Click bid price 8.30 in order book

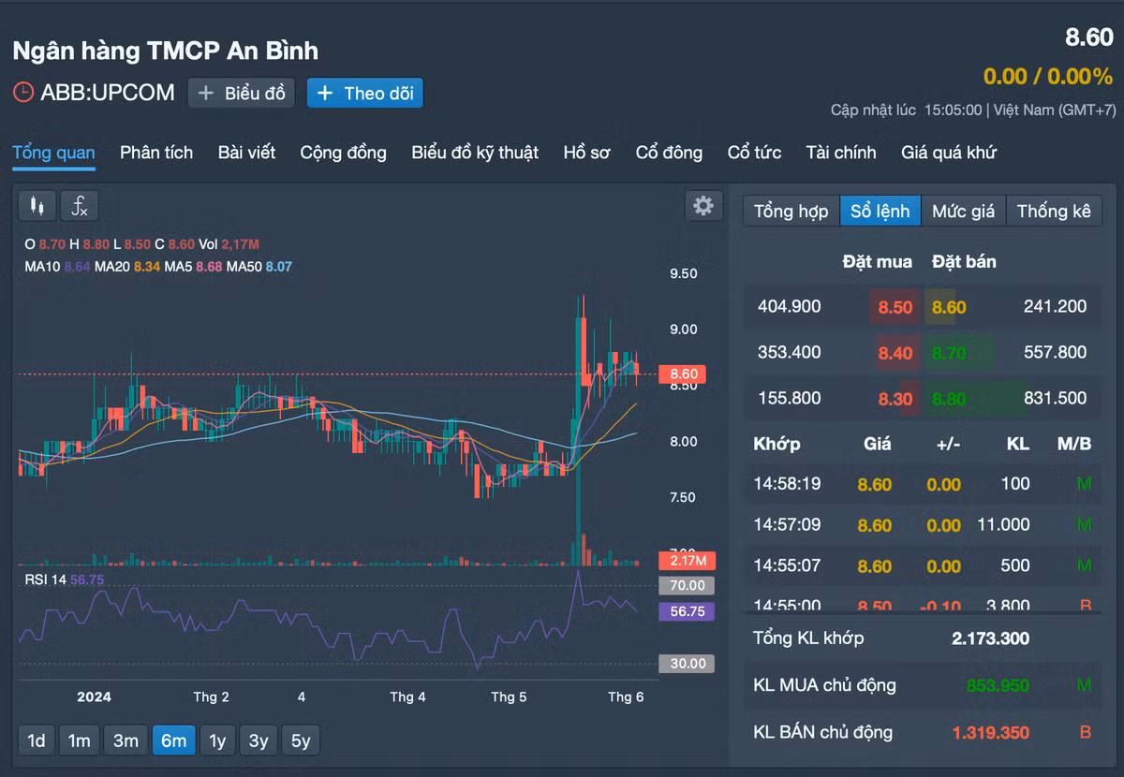[895, 399]
